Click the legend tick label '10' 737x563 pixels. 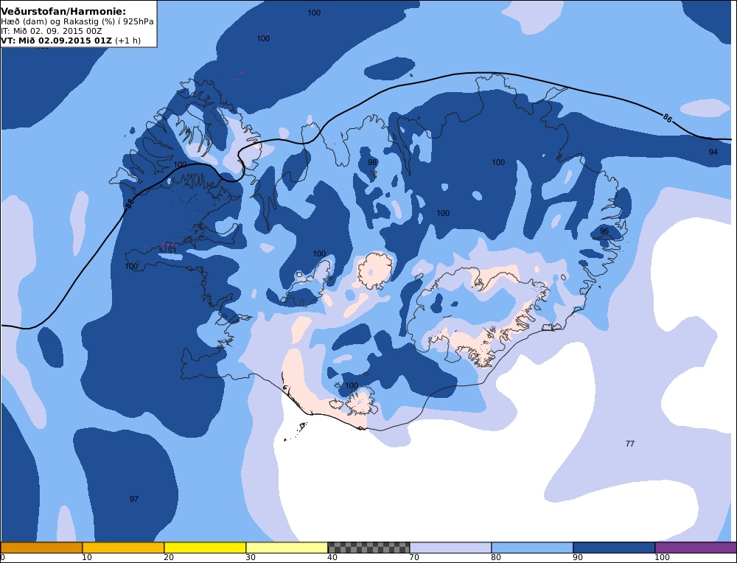click(x=87, y=558)
